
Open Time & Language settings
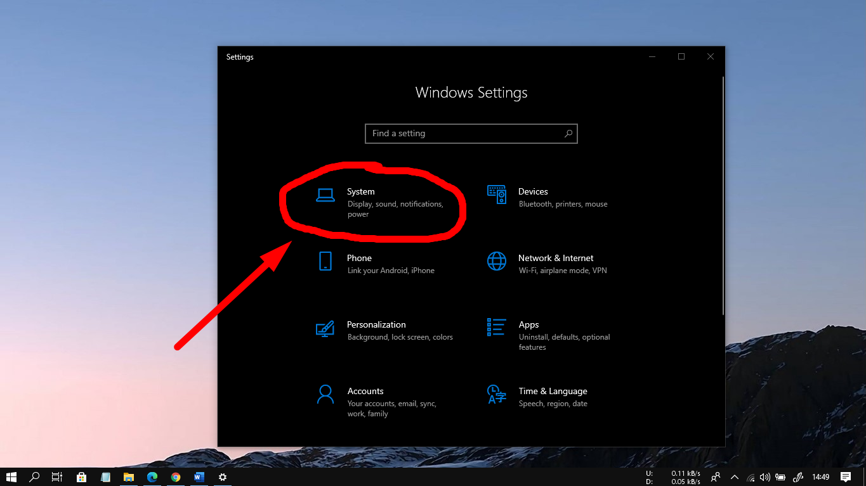tap(537, 397)
